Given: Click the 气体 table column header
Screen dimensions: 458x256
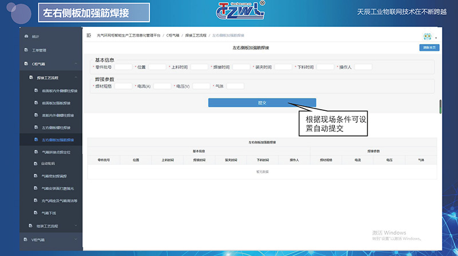Looking at the screenshot, I should click(421, 160).
